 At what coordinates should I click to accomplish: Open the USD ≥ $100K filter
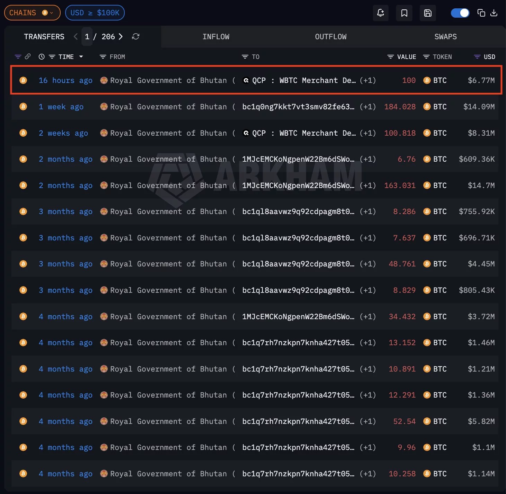(x=95, y=12)
